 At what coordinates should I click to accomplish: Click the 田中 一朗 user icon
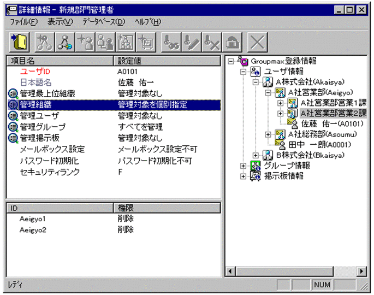[280, 144]
